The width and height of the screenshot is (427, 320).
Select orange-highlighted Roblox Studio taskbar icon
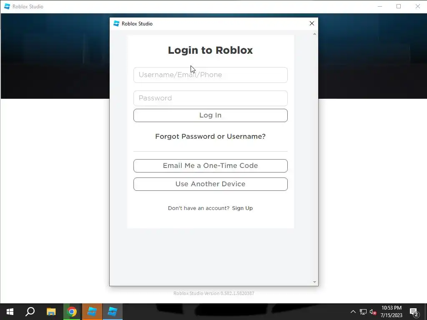click(x=92, y=312)
